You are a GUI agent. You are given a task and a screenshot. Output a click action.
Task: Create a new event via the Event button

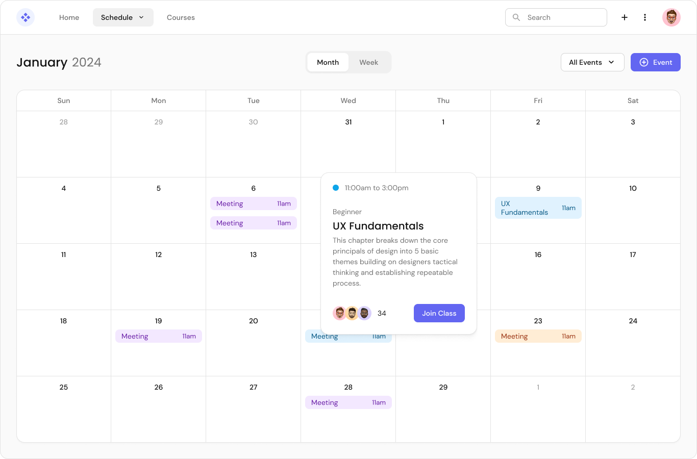(x=656, y=62)
